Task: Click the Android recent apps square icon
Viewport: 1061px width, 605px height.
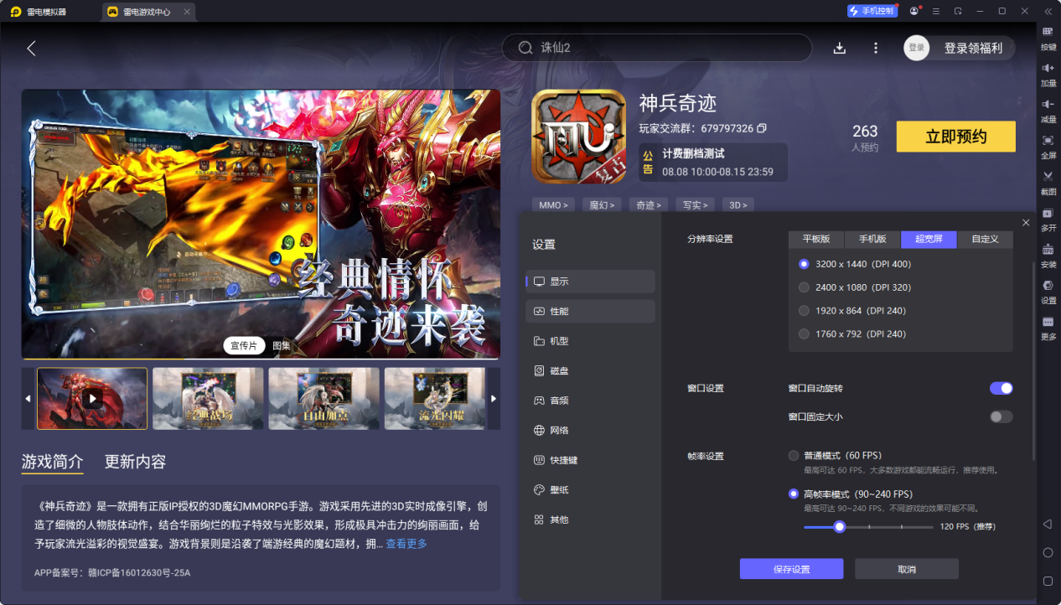Action: (x=1048, y=581)
